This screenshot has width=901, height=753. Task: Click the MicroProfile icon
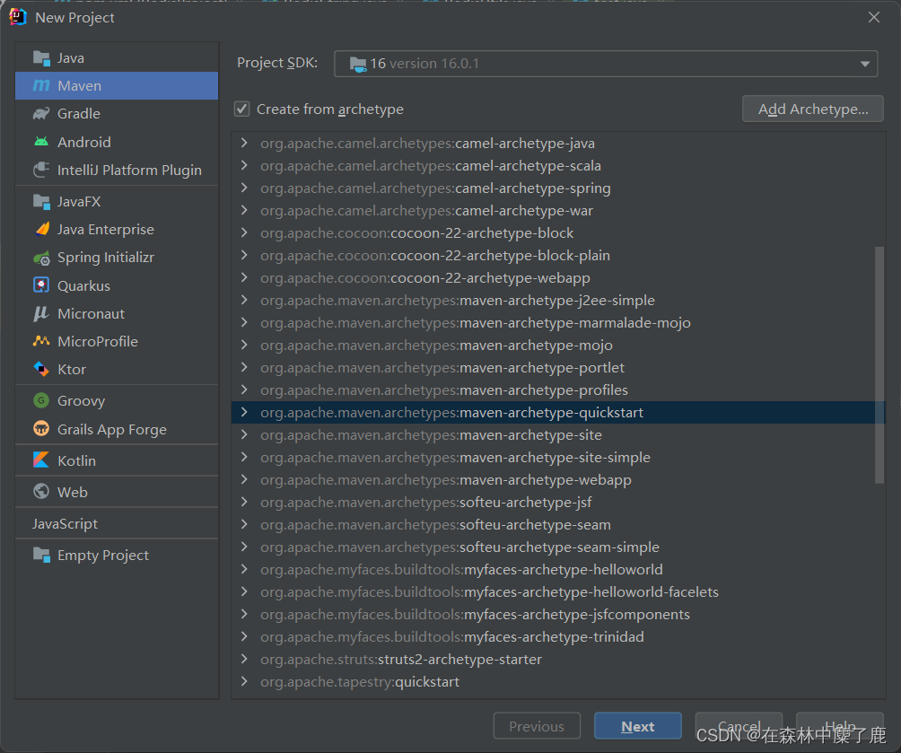pos(41,341)
